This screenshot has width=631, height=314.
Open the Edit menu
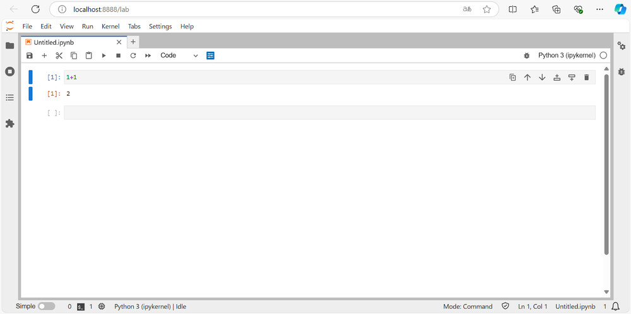(46, 26)
